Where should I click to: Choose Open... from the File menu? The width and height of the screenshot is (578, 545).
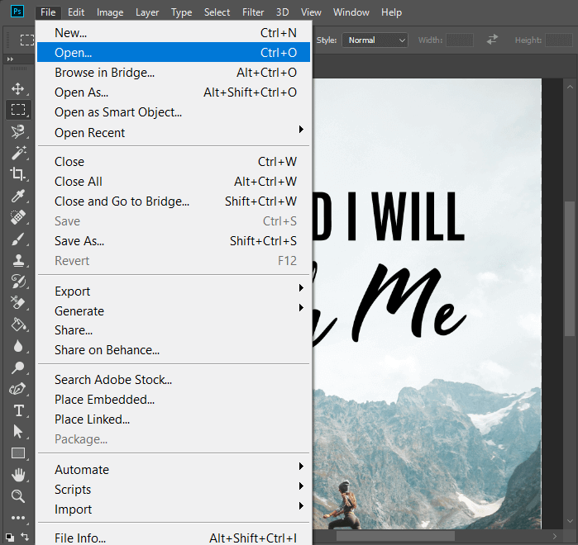[174, 53]
